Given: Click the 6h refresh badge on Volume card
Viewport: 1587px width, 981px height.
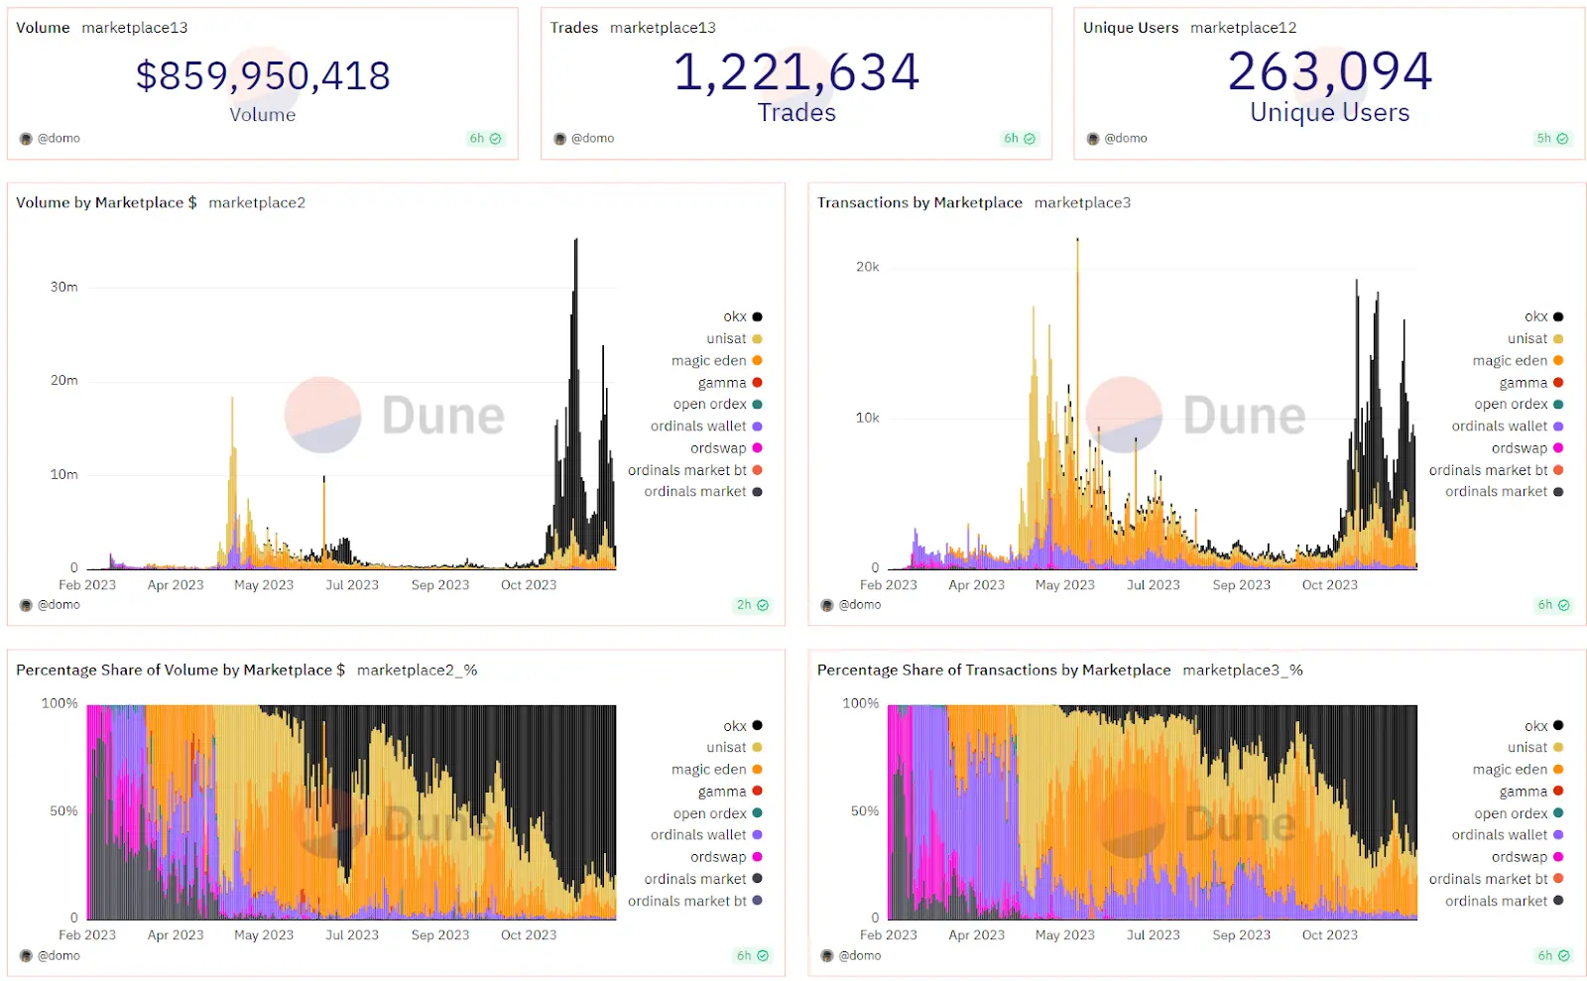Looking at the screenshot, I should (x=485, y=139).
